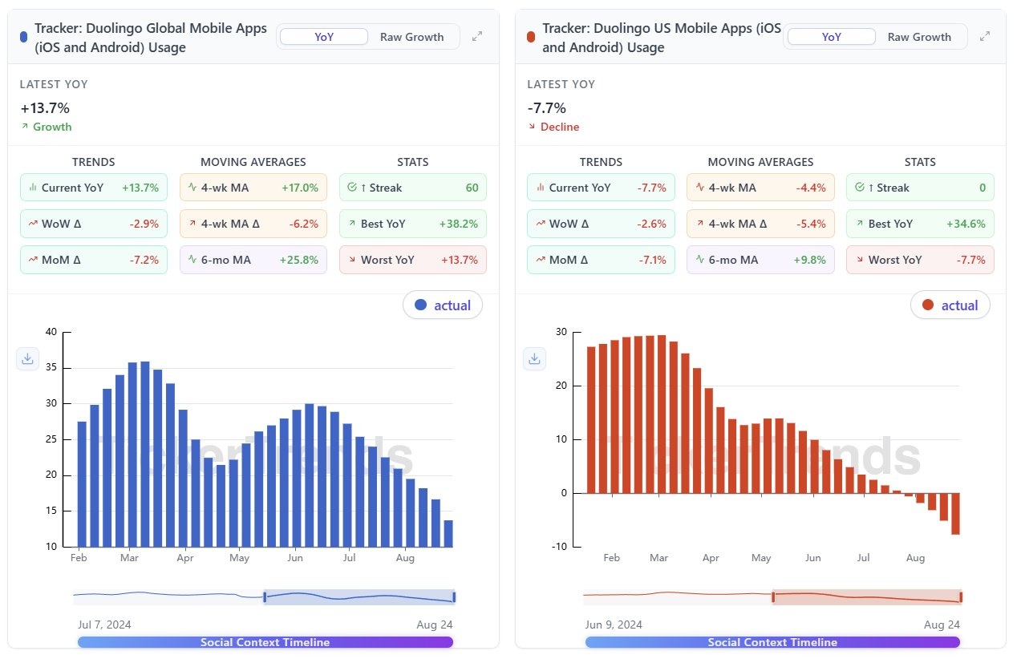Click MoM Δ -7.2% card in Global tracker

point(94,260)
